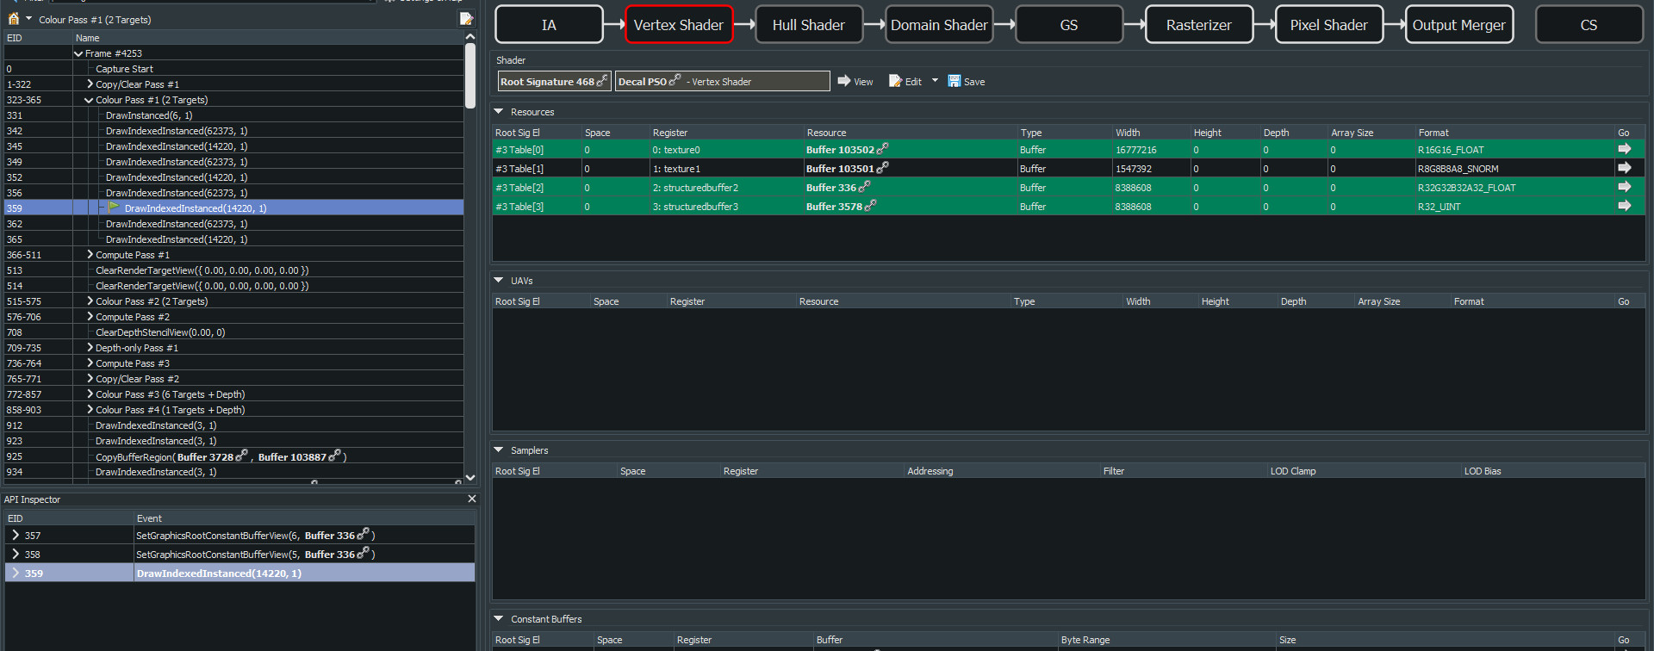Click the home icon in Event Browser

click(14, 19)
